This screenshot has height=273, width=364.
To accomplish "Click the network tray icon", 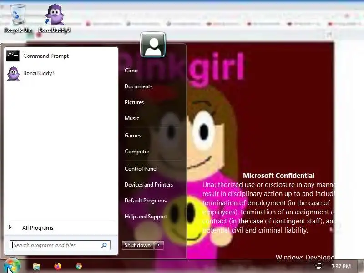I will (318, 266).
